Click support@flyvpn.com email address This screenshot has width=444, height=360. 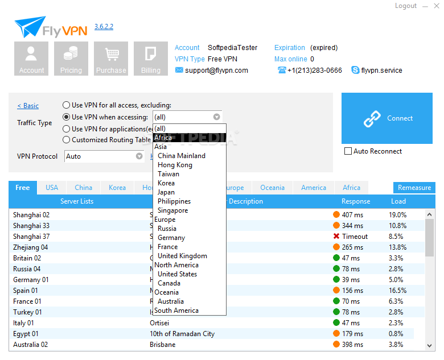click(x=216, y=70)
